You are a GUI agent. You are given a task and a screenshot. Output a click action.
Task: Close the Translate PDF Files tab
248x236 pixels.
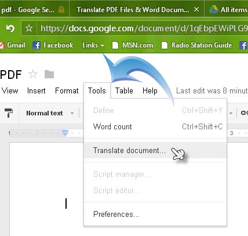[196, 9]
